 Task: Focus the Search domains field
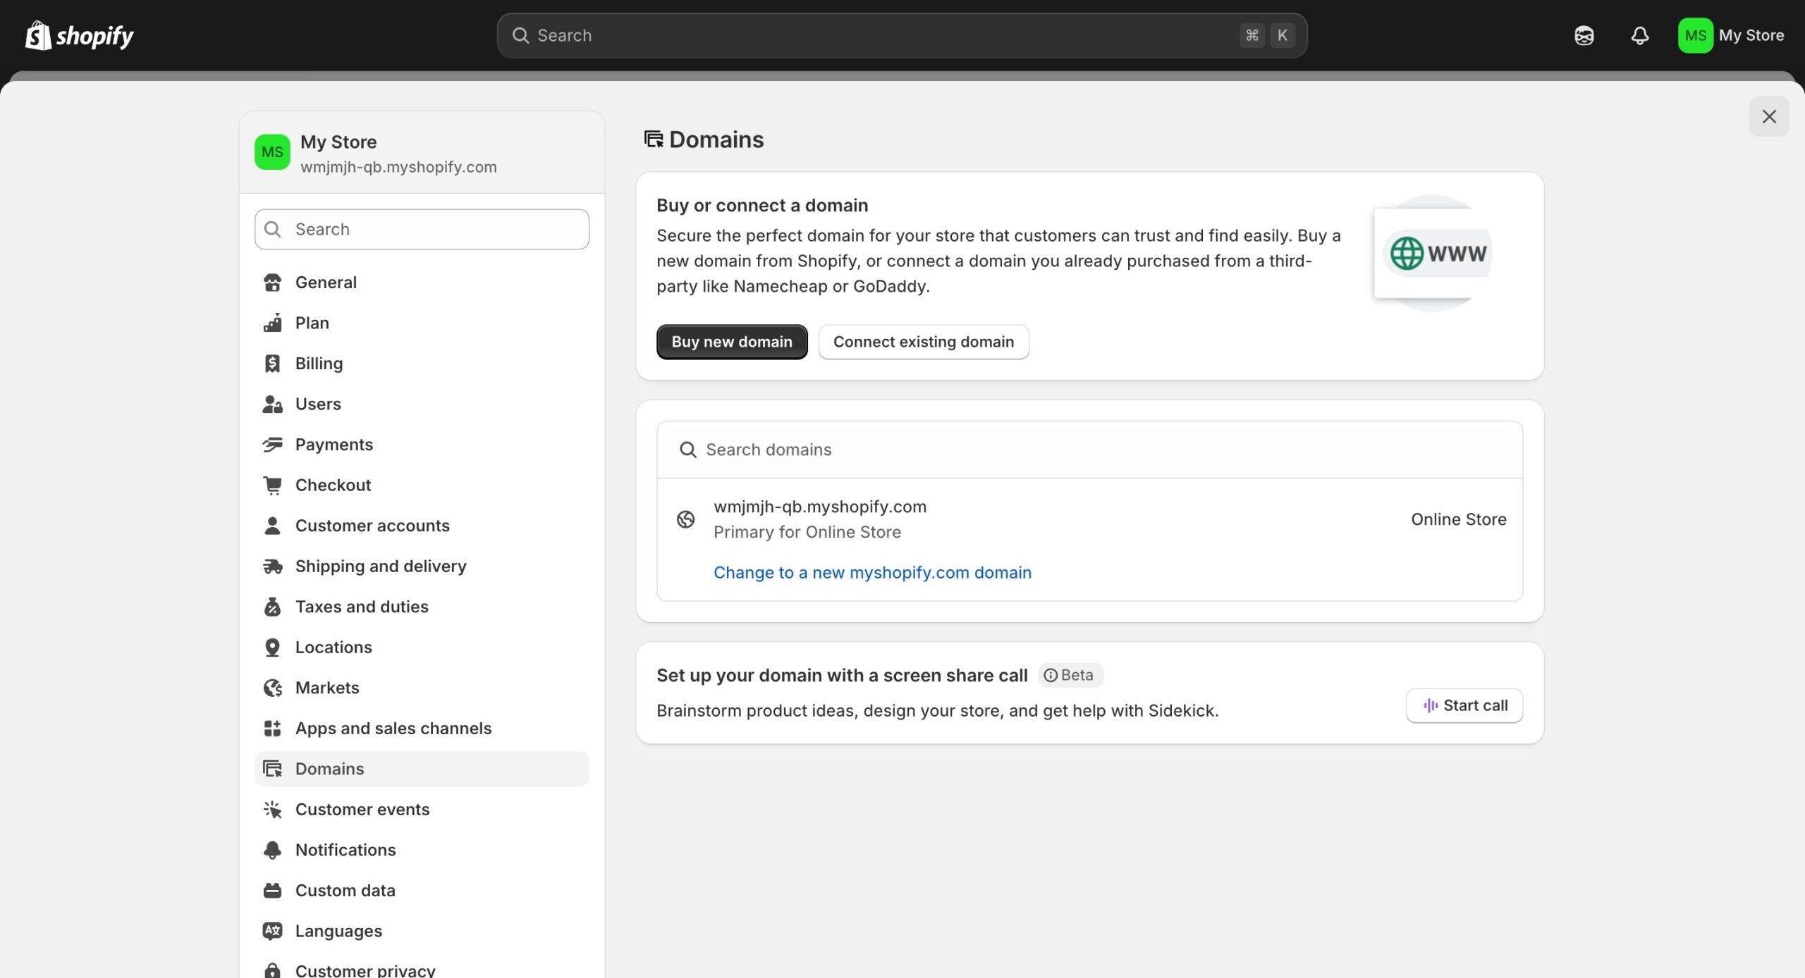1089,450
